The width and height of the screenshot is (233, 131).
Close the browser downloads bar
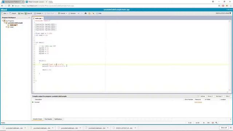(231, 128)
